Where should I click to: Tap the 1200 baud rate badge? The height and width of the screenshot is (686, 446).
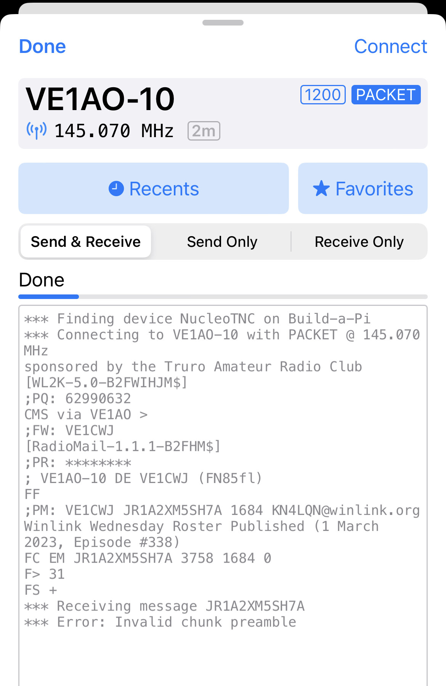[x=323, y=94]
